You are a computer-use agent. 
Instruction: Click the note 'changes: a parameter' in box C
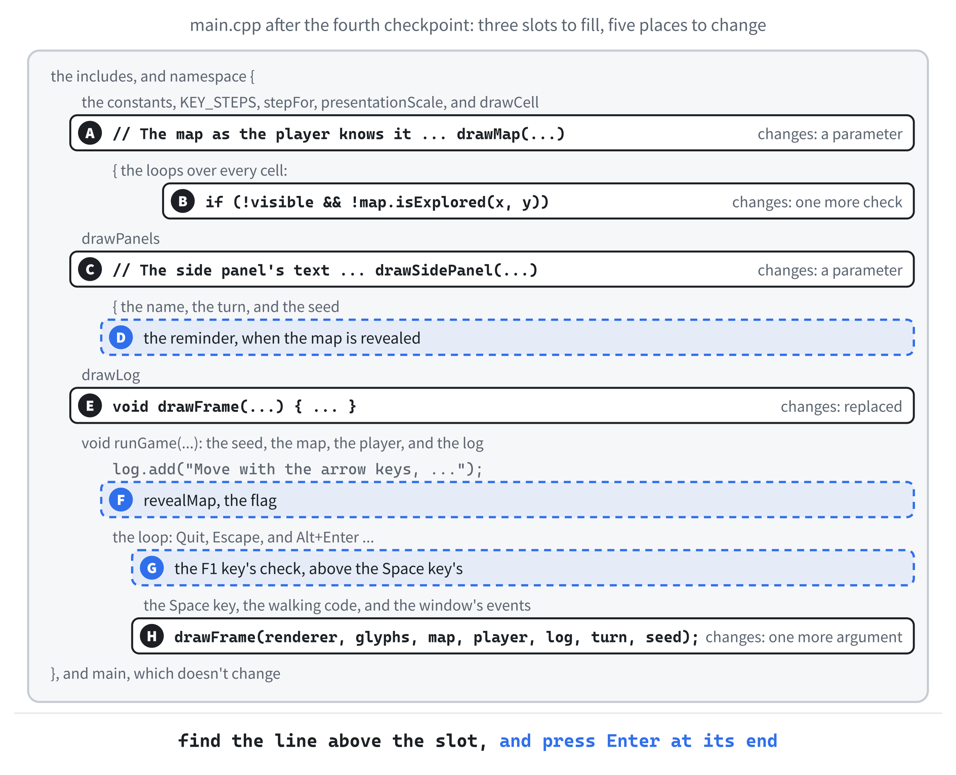[830, 270]
